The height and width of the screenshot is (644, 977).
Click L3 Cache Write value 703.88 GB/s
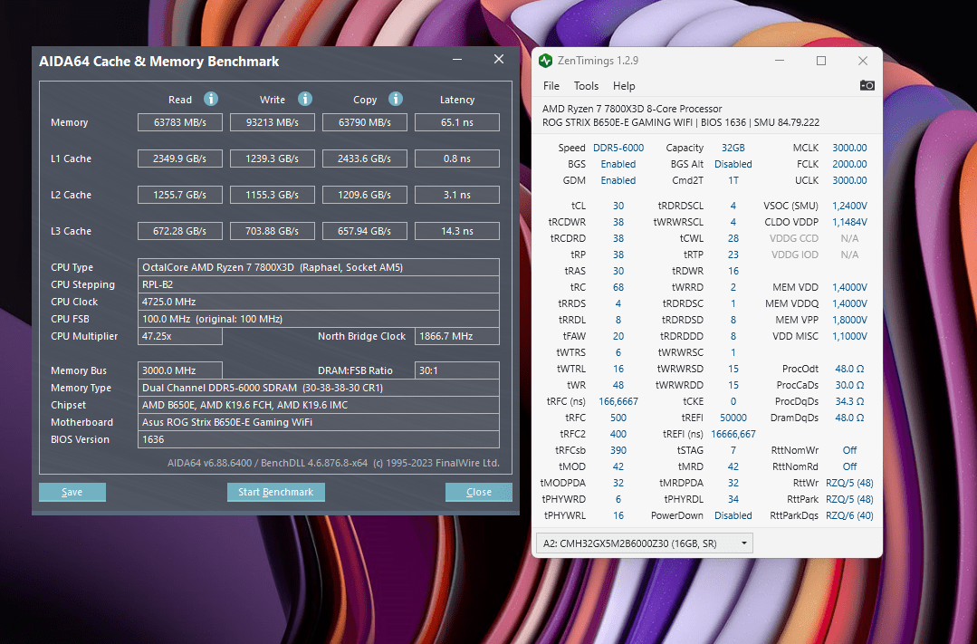[x=273, y=231]
